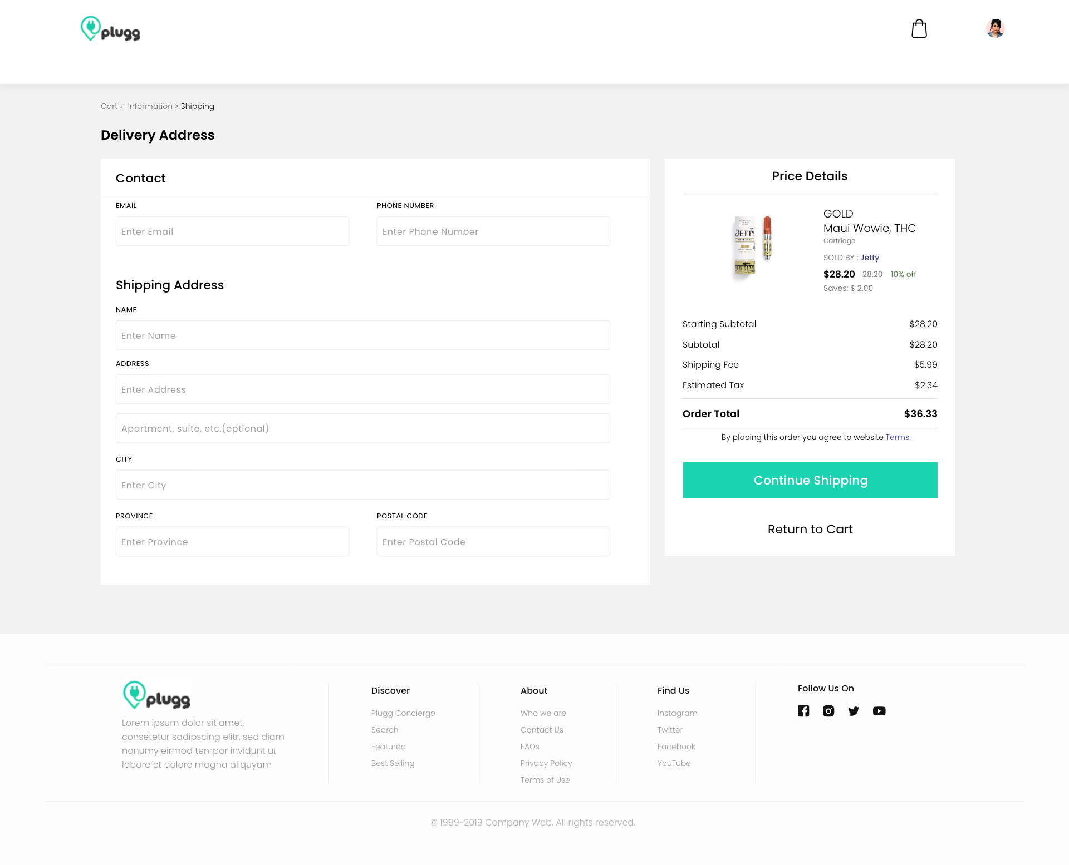
Task: Focus the Enter Address field
Action: point(363,389)
